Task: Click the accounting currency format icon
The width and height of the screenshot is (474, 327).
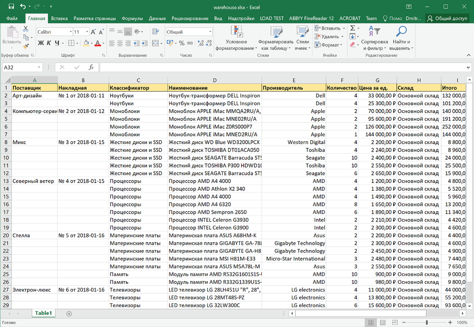Action: point(170,43)
